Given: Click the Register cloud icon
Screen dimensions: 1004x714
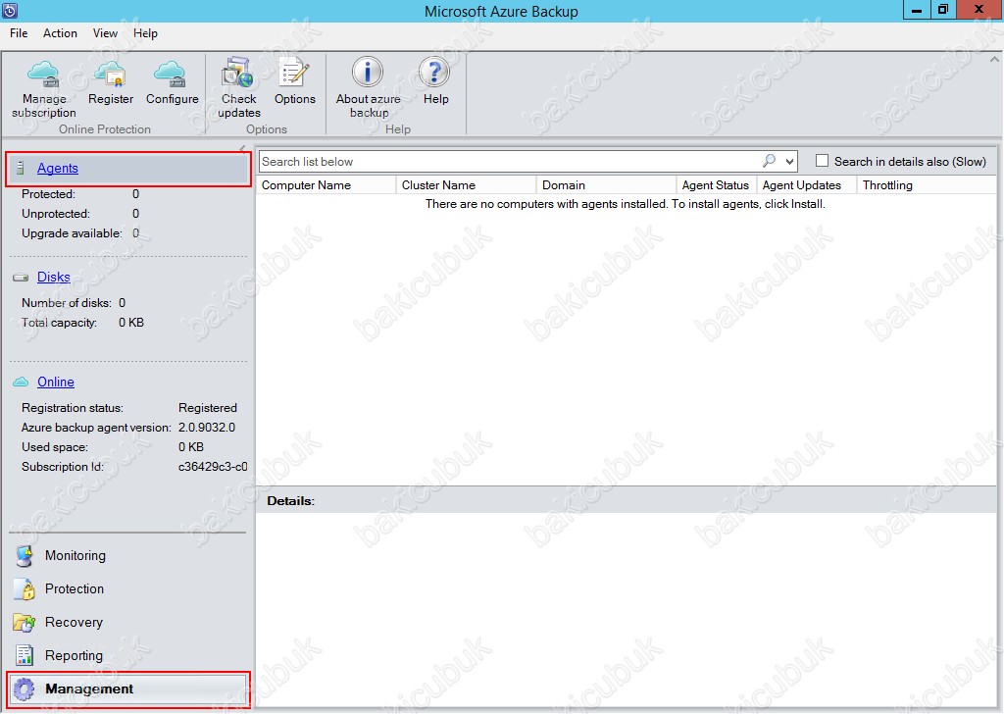Looking at the screenshot, I should pyautogui.click(x=110, y=74).
